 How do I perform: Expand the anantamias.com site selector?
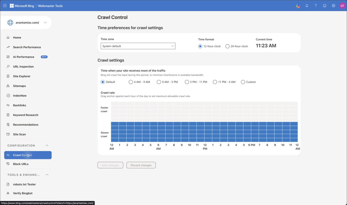(45, 23)
